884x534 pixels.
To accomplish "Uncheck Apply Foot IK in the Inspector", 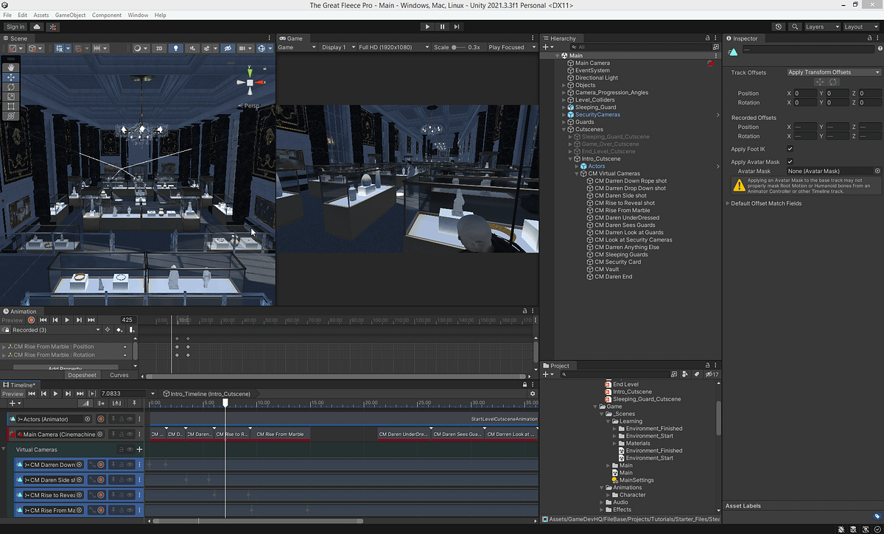I will [x=791, y=149].
